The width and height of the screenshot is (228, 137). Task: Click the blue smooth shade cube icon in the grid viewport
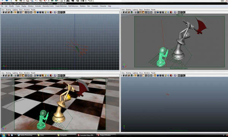coord(38,12)
